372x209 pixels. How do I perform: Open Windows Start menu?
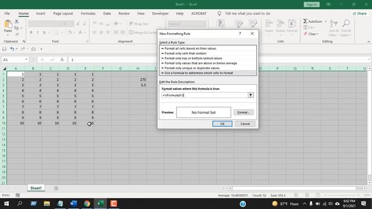[x=6, y=204]
